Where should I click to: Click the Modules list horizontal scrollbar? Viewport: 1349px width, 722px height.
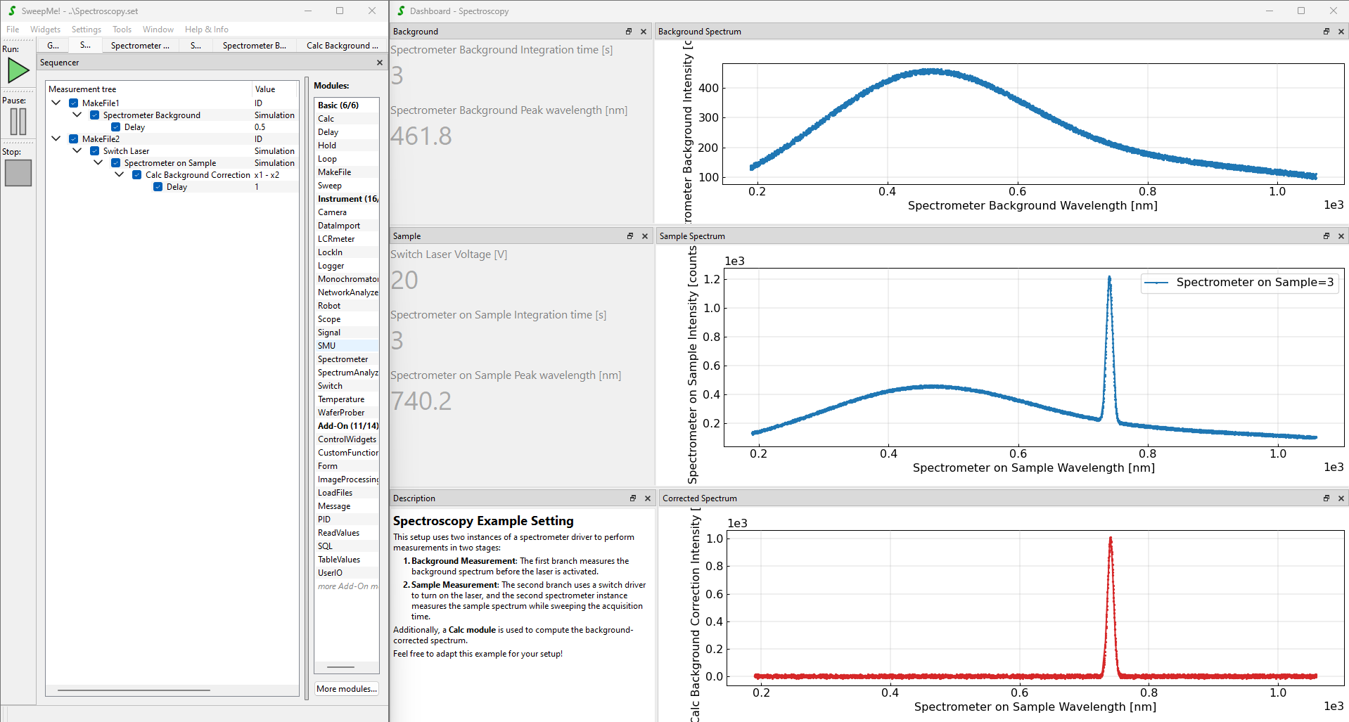[x=341, y=667]
